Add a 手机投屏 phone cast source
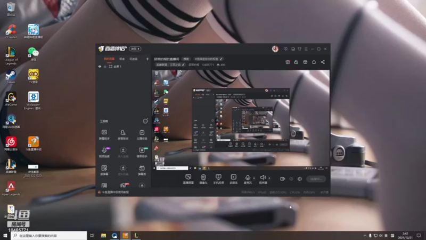 pyautogui.click(x=218, y=179)
